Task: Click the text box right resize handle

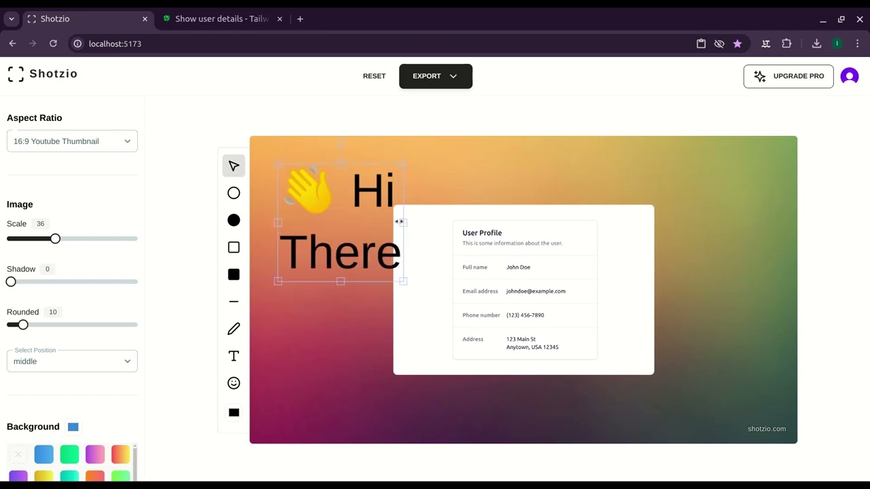Action: point(403,222)
